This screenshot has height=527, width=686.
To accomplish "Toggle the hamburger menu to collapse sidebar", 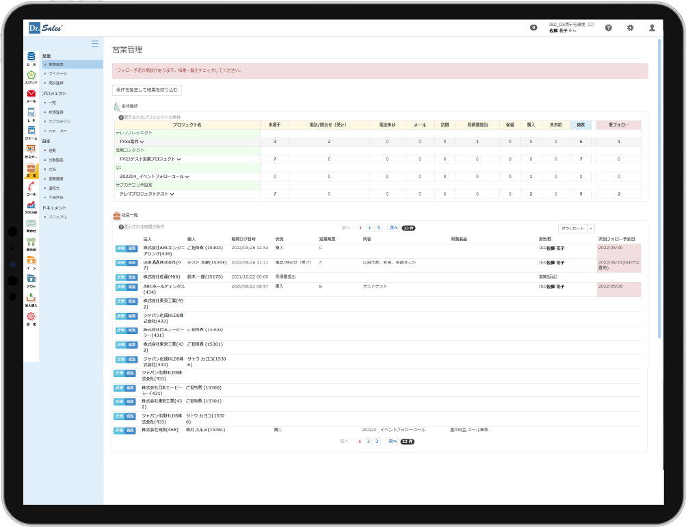I will (95, 44).
